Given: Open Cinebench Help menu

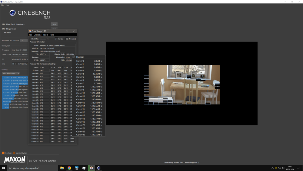Looking at the screenshot, I should (7, 5).
